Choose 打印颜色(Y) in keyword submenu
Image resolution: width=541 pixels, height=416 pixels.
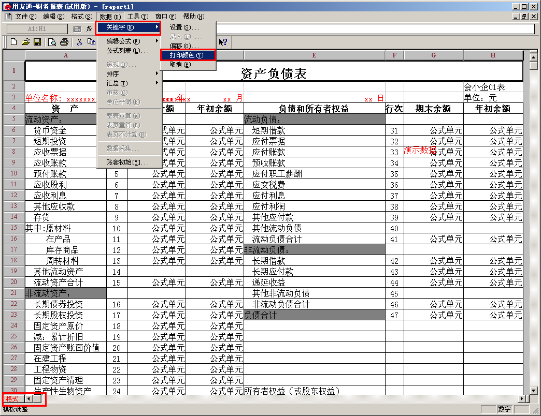coord(189,55)
